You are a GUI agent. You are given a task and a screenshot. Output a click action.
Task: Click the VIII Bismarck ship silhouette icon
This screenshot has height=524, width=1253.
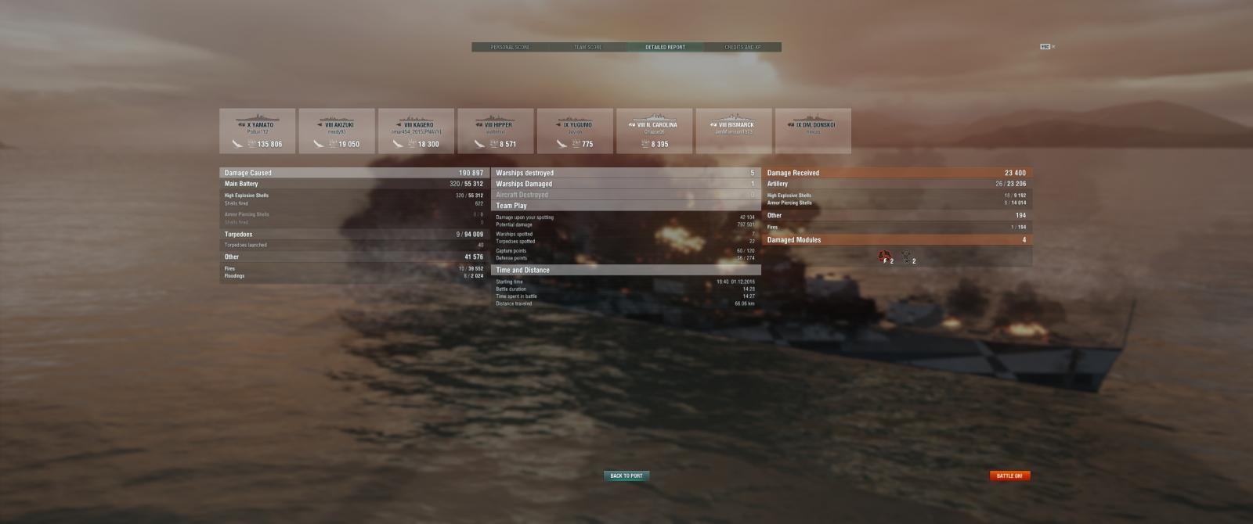coord(734,118)
